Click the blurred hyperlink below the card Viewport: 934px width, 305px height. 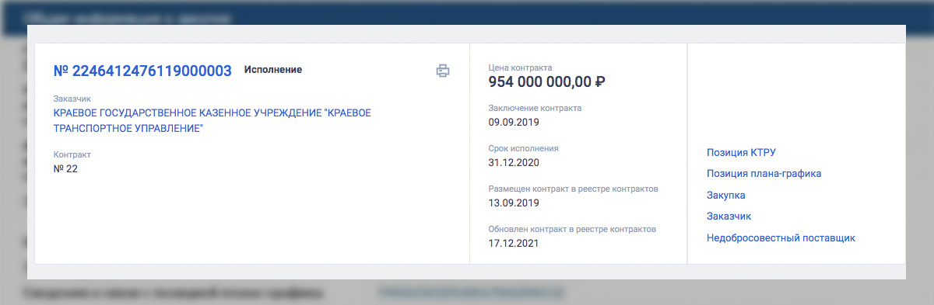472,293
